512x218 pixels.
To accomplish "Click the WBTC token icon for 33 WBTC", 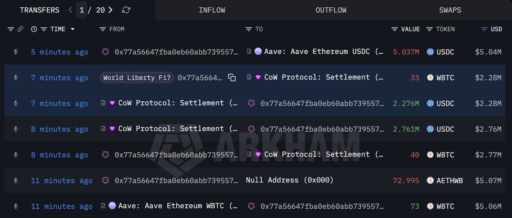I will 430,78.
